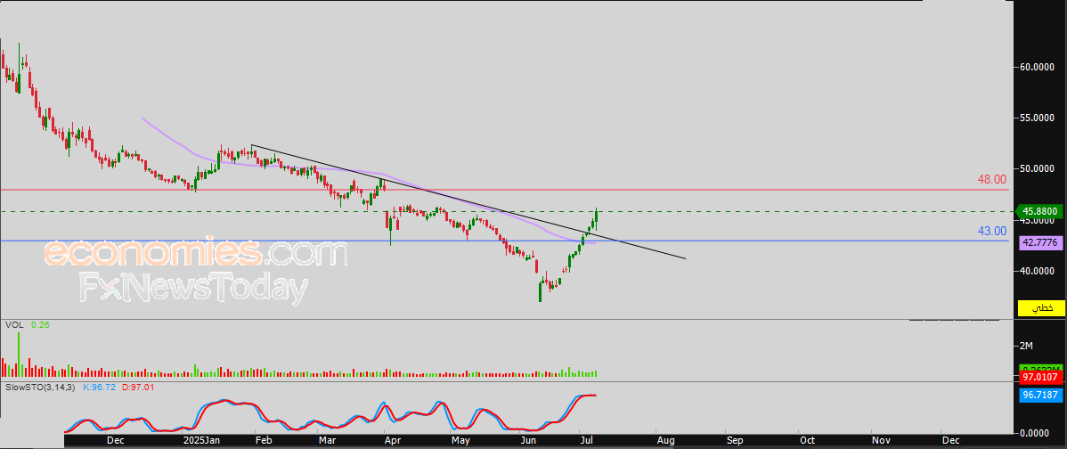Click the 2025Jan date axis label
The height and width of the screenshot is (449, 1067).
coord(200,441)
